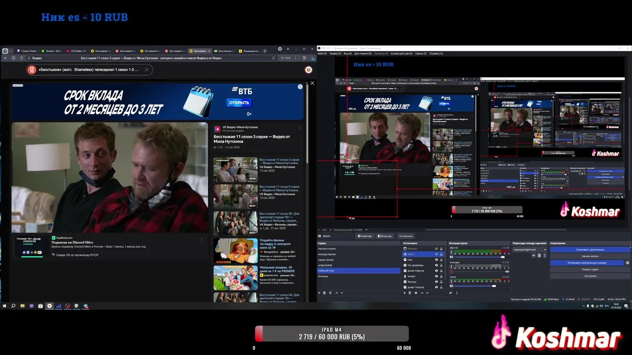This screenshot has height=355, width=632.
Task: Open the VTB ad options menu
Action: 300,87
